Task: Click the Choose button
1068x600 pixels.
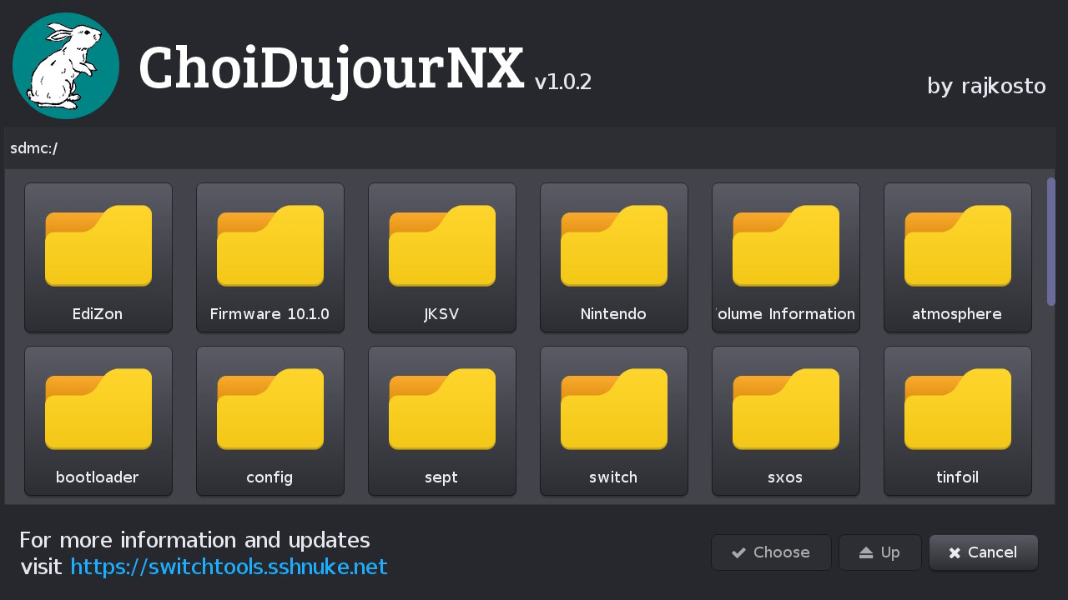Action: tap(771, 552)
